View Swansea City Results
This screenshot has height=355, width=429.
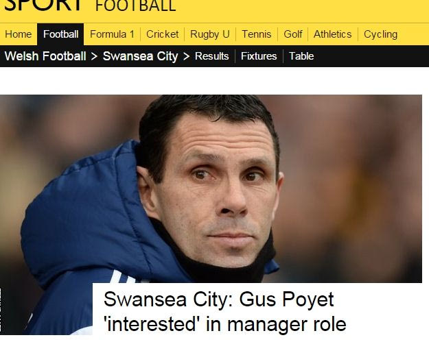pyautogui.click(x=212, y=56)
